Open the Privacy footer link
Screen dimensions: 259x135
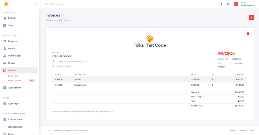coord(243,131)
